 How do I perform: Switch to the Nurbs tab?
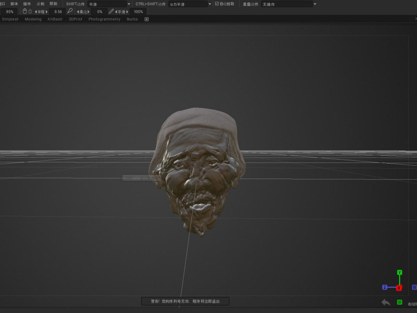132,19
